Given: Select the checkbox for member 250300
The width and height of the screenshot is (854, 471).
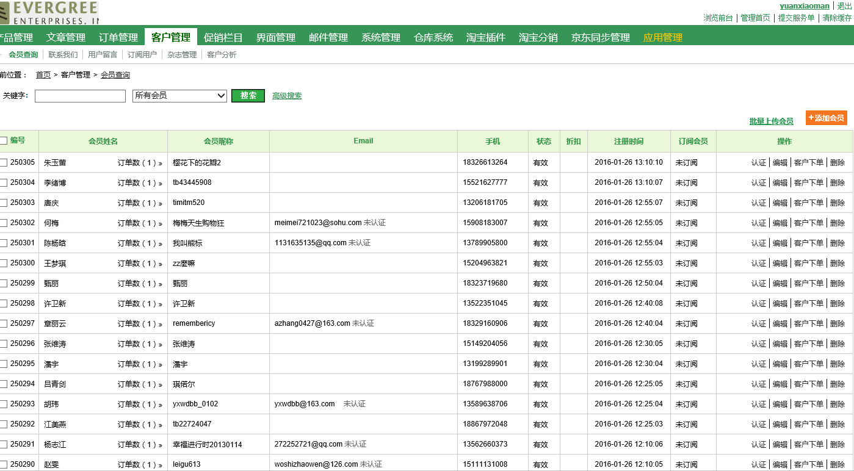Looking at the screenshot, I should coord(3,264).
